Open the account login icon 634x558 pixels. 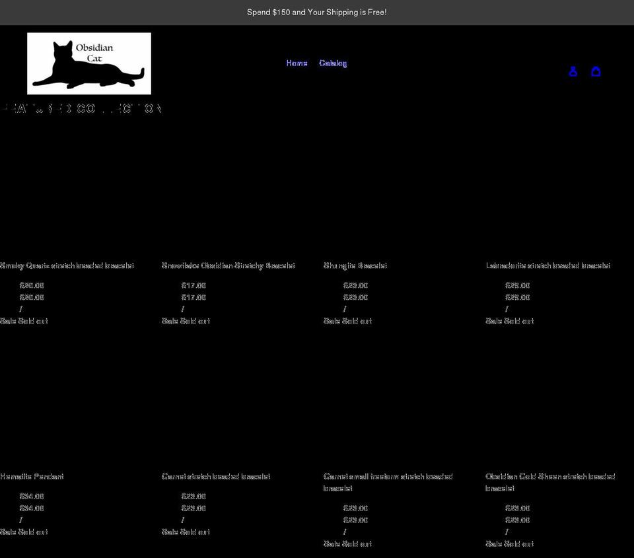click(573, 71)
